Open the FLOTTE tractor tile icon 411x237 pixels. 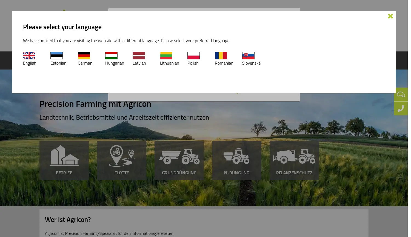click(x=121, y=156)
